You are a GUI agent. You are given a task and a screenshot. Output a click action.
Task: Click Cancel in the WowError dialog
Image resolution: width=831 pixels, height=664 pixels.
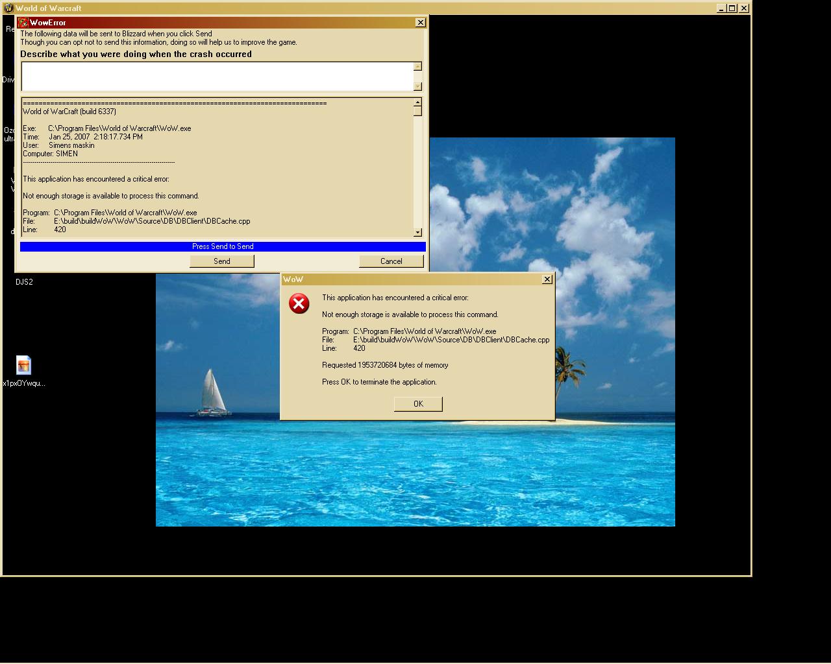[x=391, y=261]
